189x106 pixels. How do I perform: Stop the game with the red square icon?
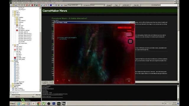click(27, 5)
